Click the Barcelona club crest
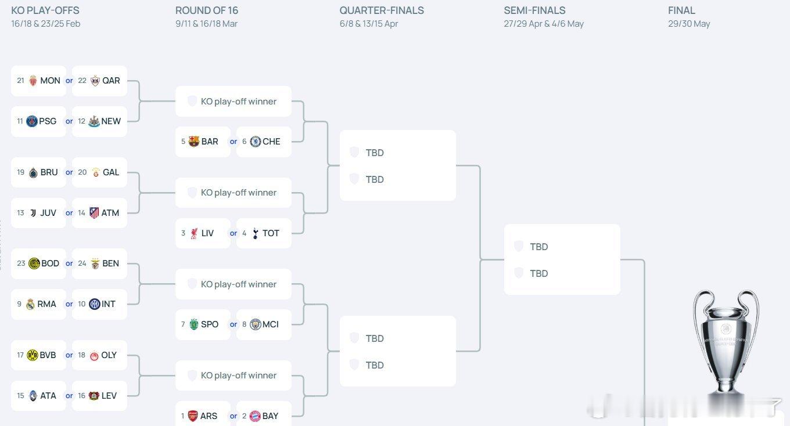 tap(194, 142)
